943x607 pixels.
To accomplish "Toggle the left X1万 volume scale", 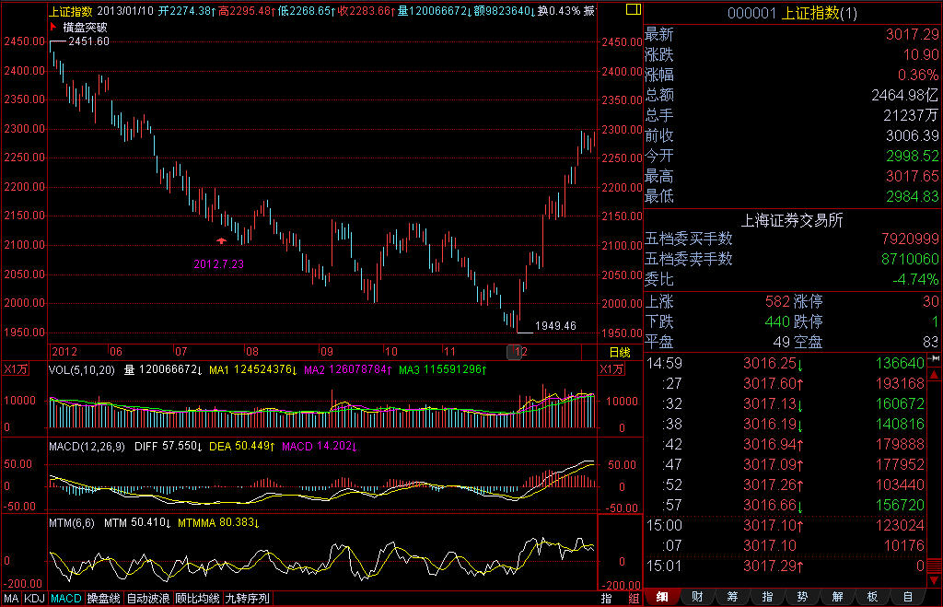I will 17,369.
